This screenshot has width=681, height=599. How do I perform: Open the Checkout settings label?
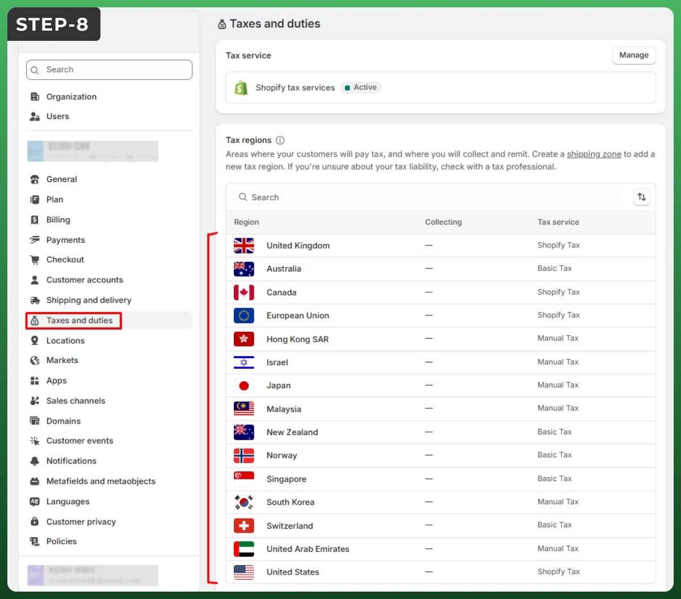click(65, 260)
